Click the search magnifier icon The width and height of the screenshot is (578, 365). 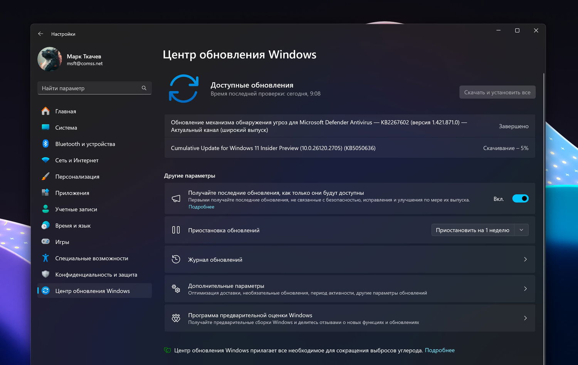click(x=144, y=88)
